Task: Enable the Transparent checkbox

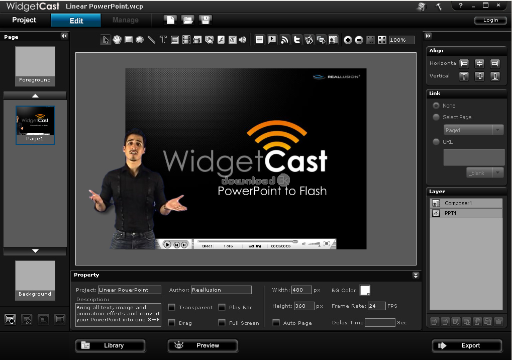Action: point(172,307)
